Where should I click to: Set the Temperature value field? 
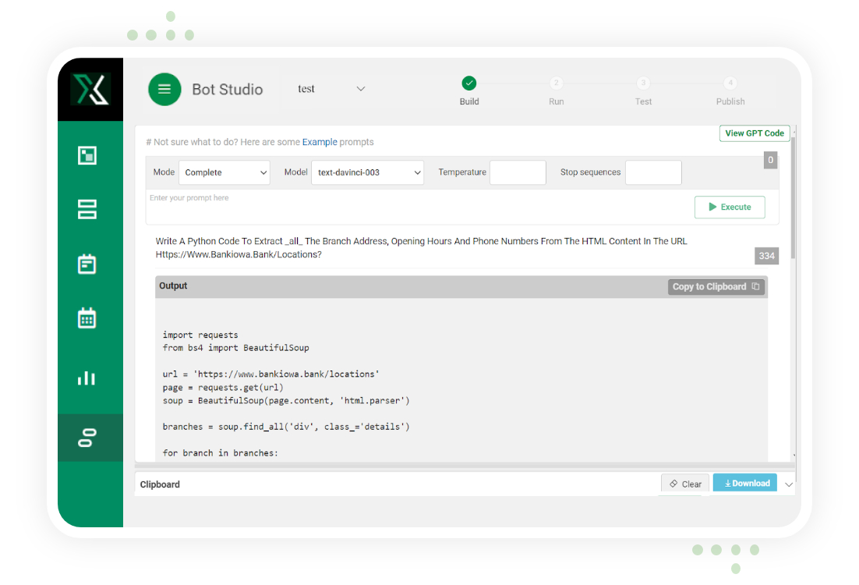pos(518,172)
